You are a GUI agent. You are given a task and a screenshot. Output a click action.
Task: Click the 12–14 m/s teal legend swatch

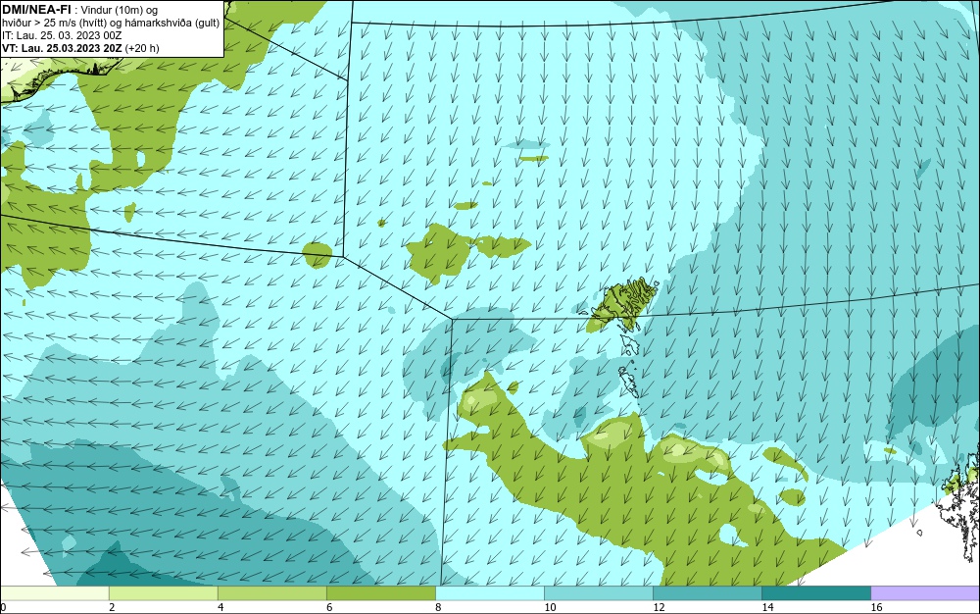[x=708, y=593]
